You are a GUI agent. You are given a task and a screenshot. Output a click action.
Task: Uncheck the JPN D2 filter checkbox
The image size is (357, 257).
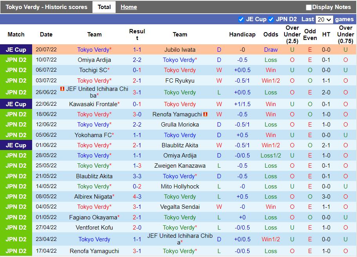pyautogui.click(x=271, y=19)
